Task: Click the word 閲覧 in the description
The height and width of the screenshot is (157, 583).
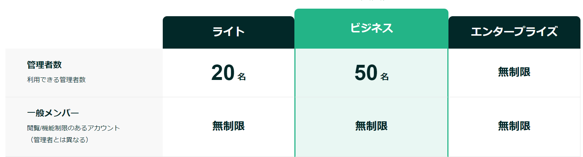Action: [33, 128]
